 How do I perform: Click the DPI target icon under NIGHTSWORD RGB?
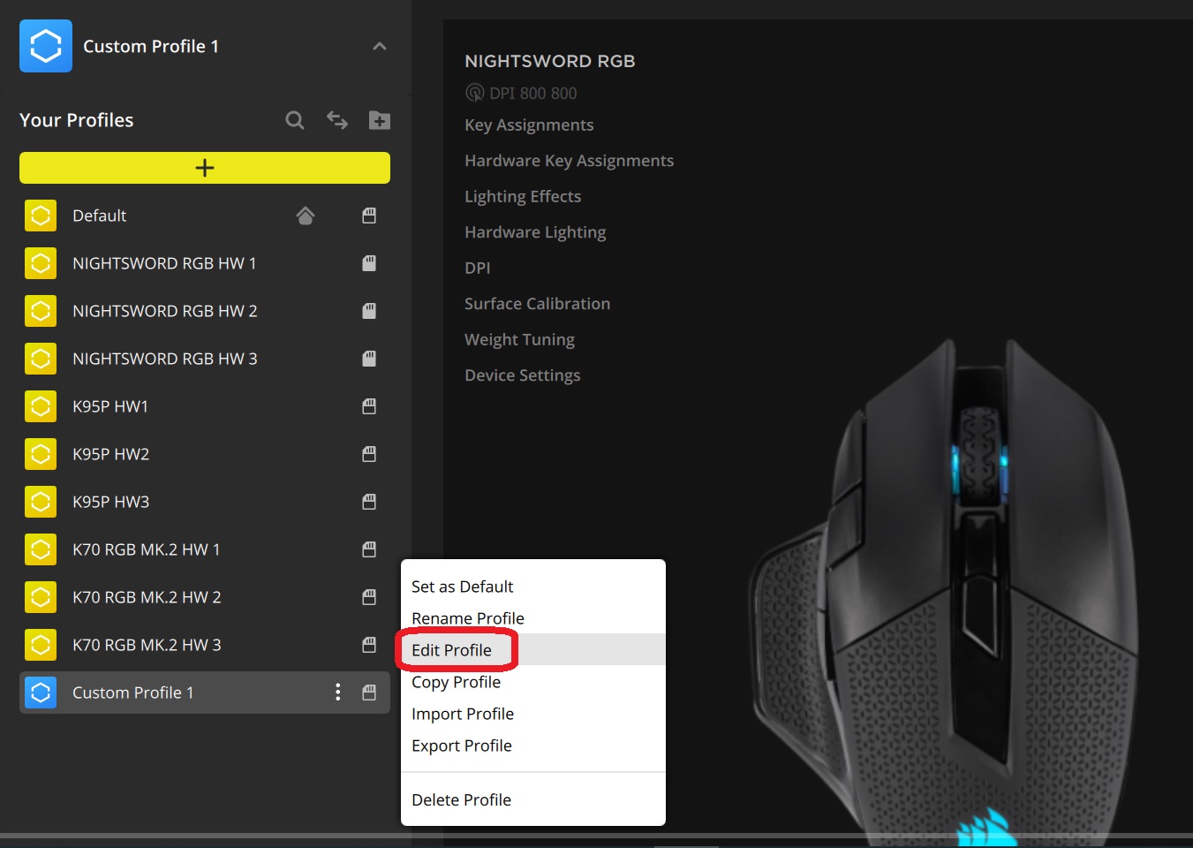click(x=475, y=94)
